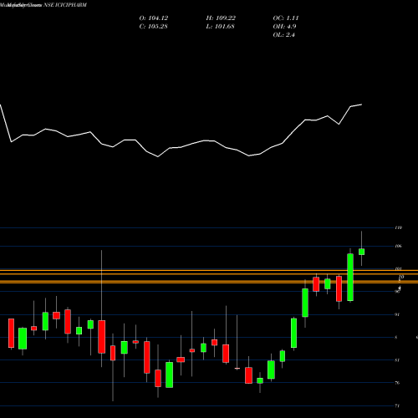Click the tall green candle crossing the orange lines
This screenshot has width=418, height=418.
[x=350, y=278]
